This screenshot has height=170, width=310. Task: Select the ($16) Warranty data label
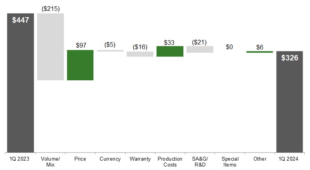(x=140, y=47)
